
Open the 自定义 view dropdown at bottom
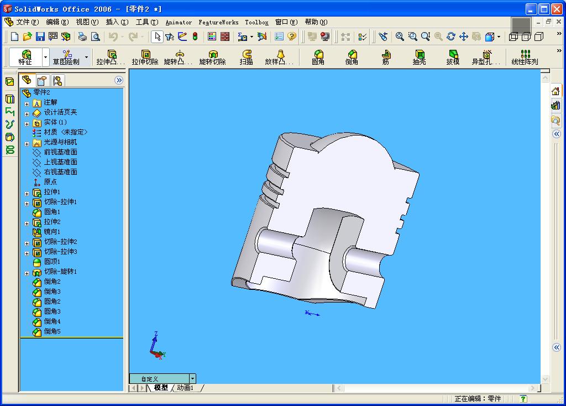point(193,378)
